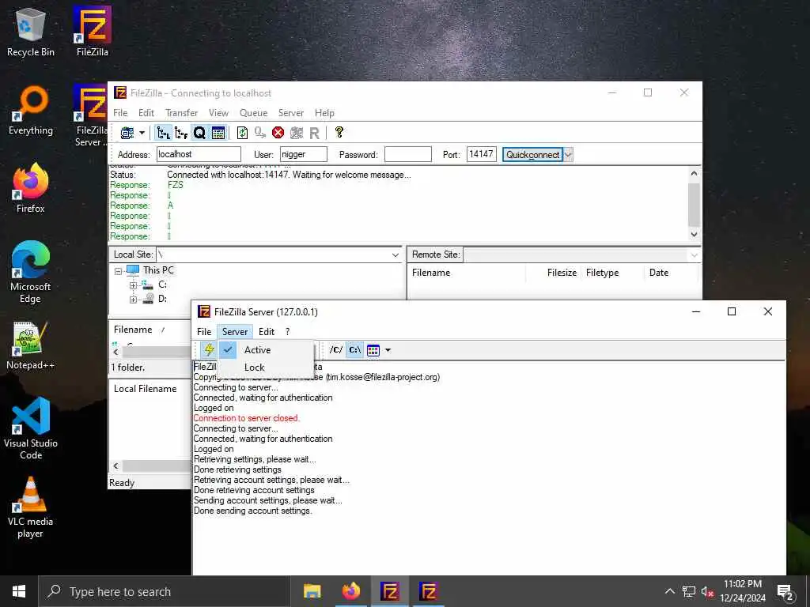810x607 pixels.
Task: Select Recycle Bin desktop icon
Action: coord(31,32)
